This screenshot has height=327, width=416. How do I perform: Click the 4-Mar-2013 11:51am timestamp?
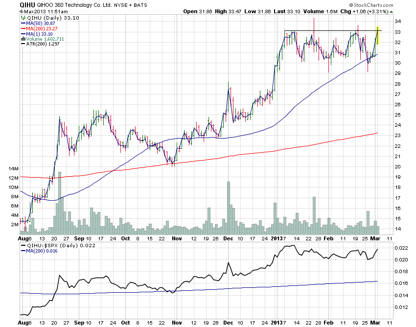point(44,12)
